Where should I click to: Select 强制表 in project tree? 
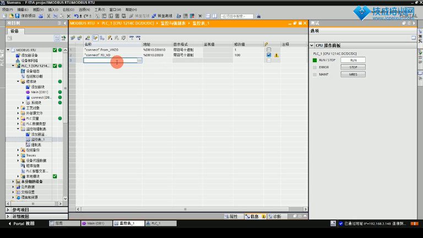(x=36, y=145)
